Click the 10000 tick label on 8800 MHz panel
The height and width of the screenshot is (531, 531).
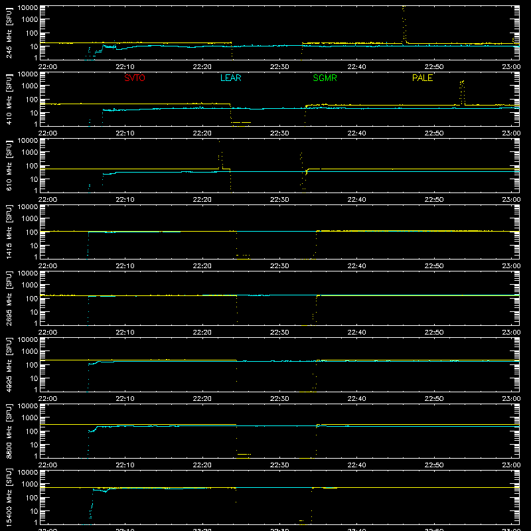[28, 406]
